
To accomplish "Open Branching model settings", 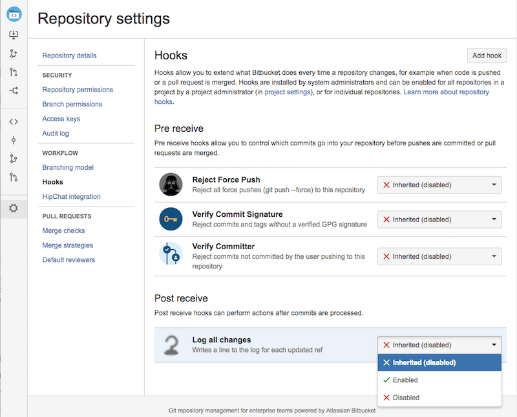I will 68,168.
